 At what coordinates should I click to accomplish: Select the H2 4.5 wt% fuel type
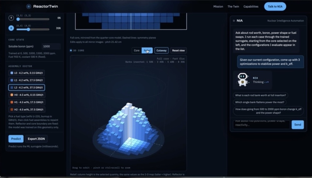click(27, 110)
